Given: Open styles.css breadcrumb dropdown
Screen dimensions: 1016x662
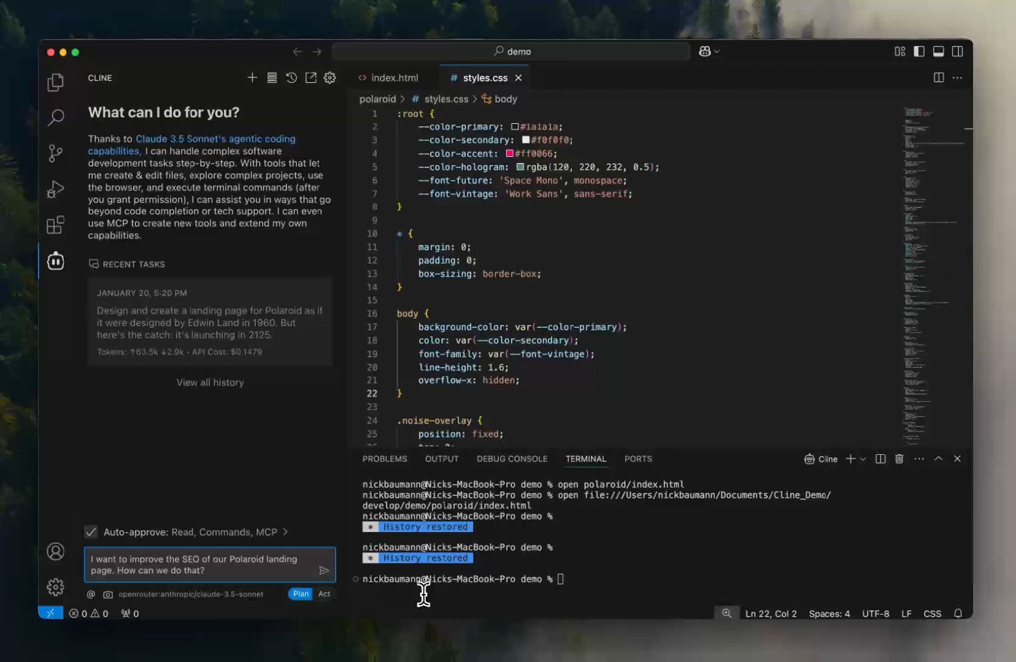Looking at the screenshot, I should (445, 99).
